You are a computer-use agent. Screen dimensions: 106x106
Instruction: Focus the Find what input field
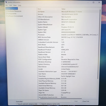[47, 101]
